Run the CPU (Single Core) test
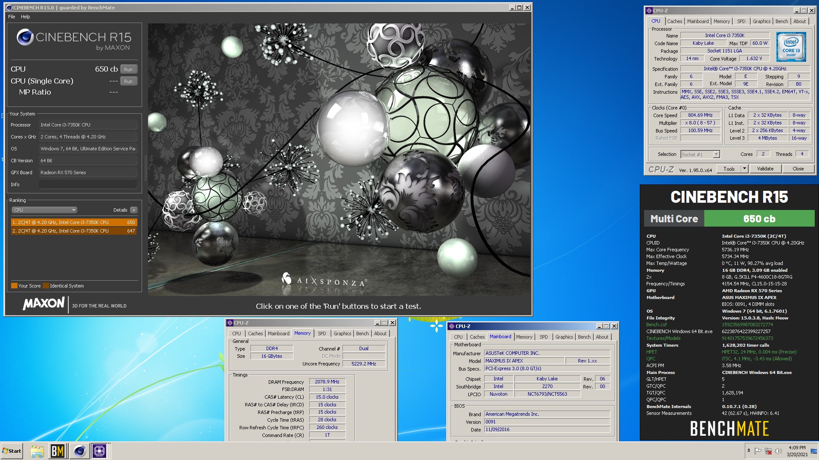 click(128, 81)
